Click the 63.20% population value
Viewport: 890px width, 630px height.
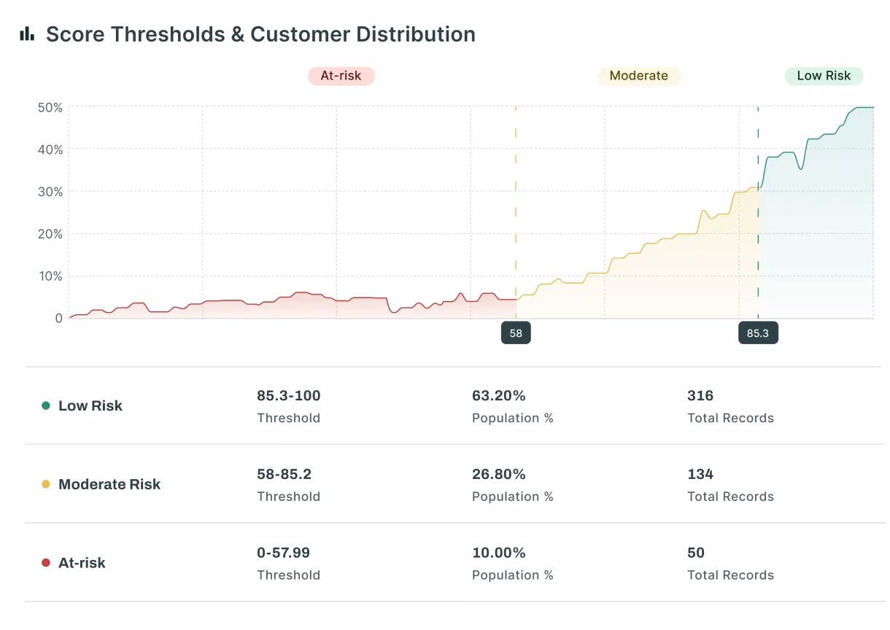click(x=498, y=396)
